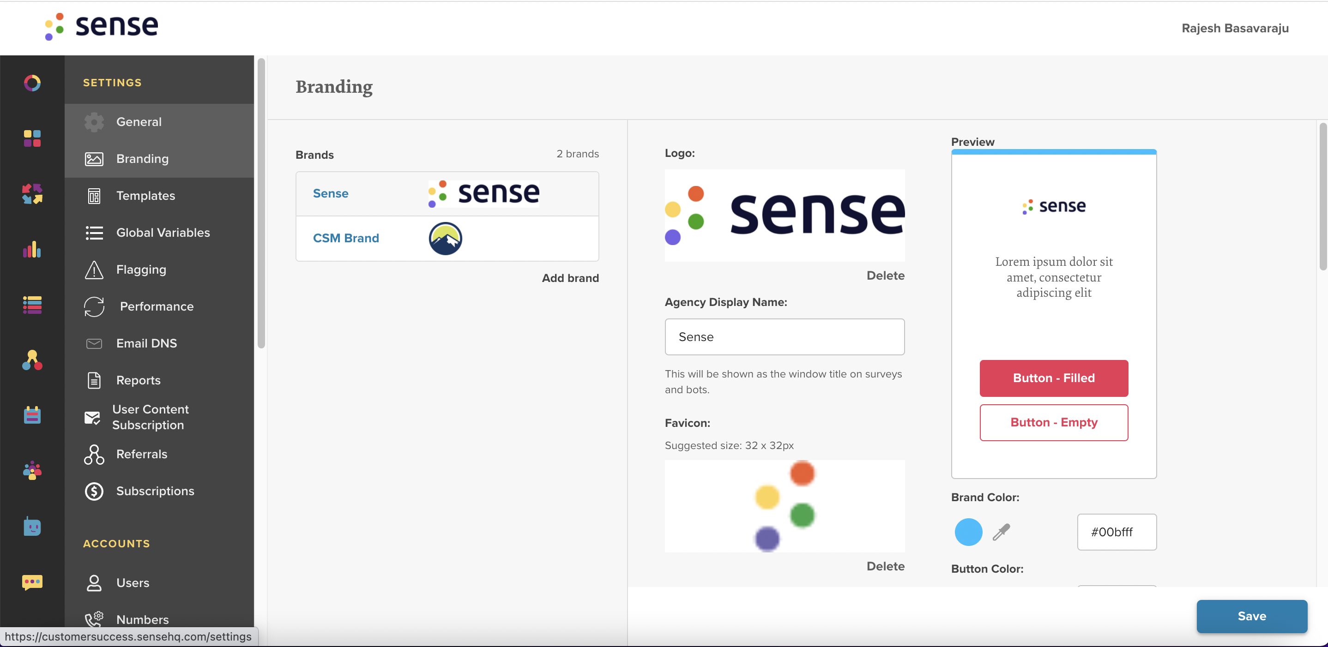Switch to General settings
Image resolution: width=1328 pixels, height=647 pixels.
[138, 121]
